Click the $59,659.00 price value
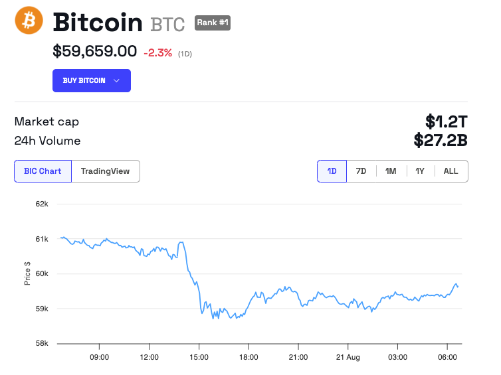 click(95, 51)
